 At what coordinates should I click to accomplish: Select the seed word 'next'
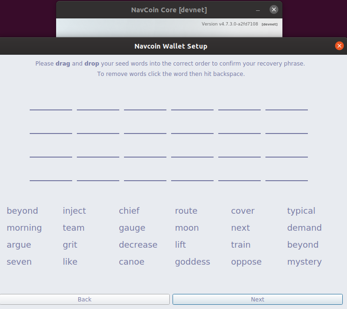(240, 228)
